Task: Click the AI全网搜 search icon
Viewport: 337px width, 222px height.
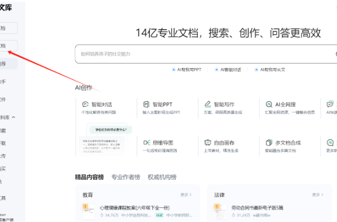Action: click(269, 105)
